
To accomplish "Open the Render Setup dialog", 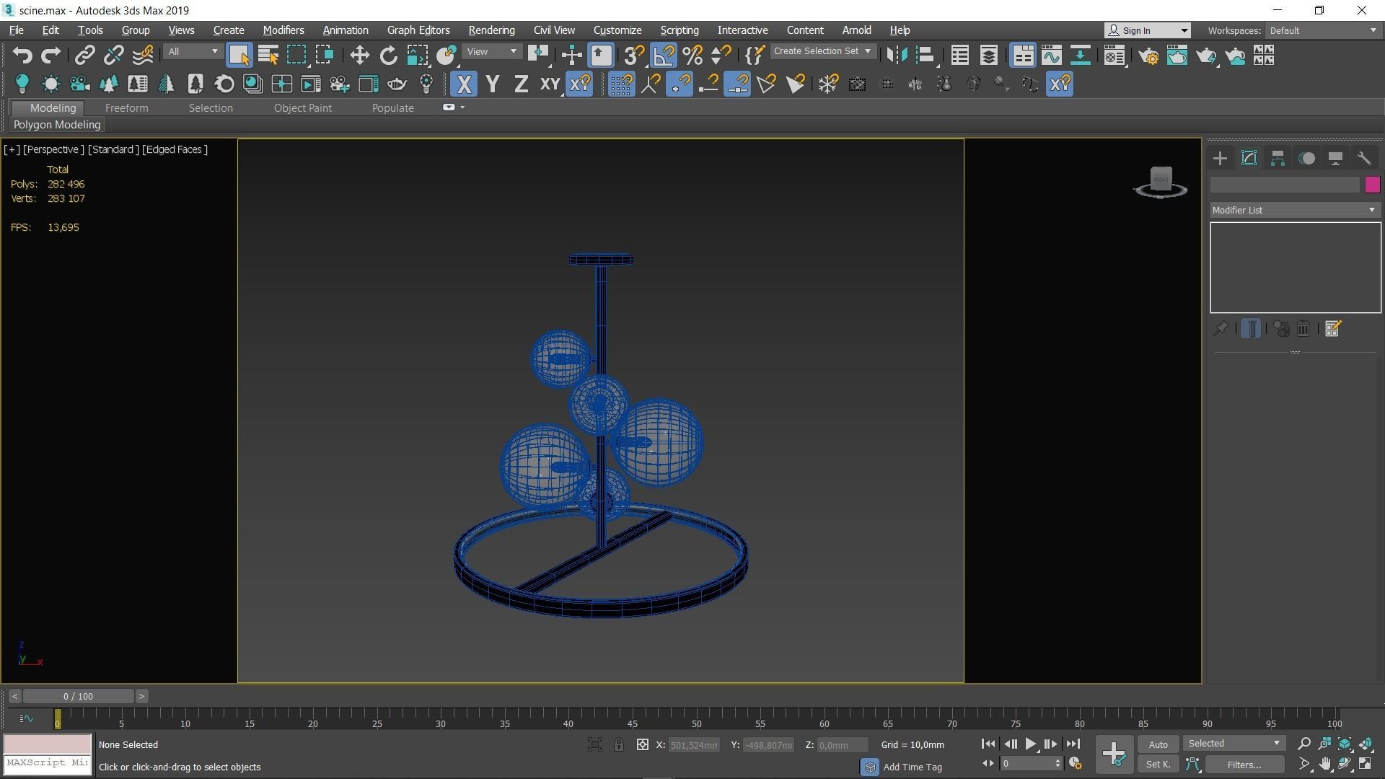I will pyautogui.click(x=1149, y=56).
